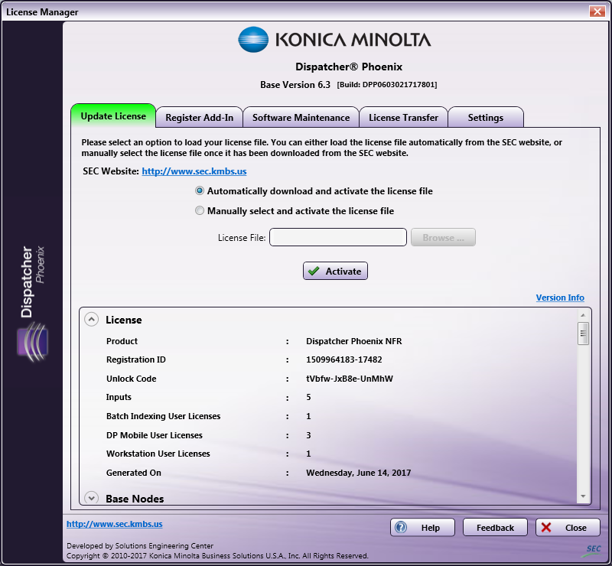Image resolution: width=612 pixels, height=566 pixels.
Task: Click the scroll up arrow in license panel
Action: pos(583,315)
